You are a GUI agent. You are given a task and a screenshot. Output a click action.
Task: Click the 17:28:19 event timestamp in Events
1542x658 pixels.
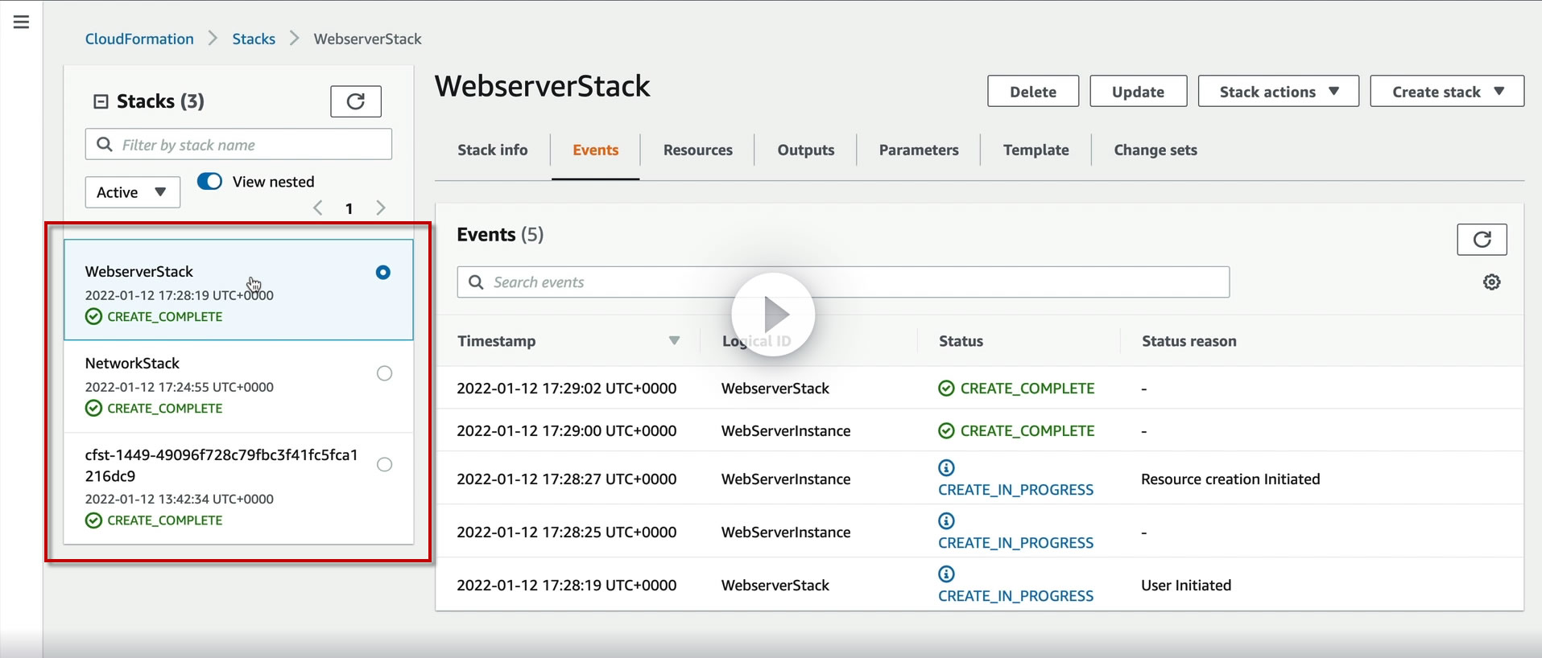[566, 586]
